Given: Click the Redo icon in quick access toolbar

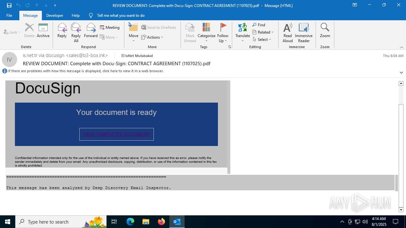Looking at the screenshot, I should coord(28,5).
